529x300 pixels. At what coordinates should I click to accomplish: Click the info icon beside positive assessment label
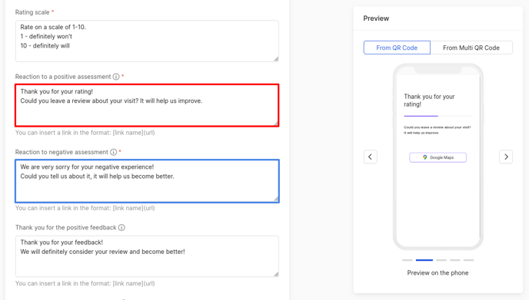pos(116,77)
